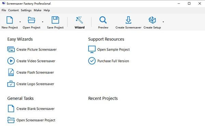Click the Create Flash Screensaver SWF icon
Viewport: 205px width, 133px height.
point(11,72)
